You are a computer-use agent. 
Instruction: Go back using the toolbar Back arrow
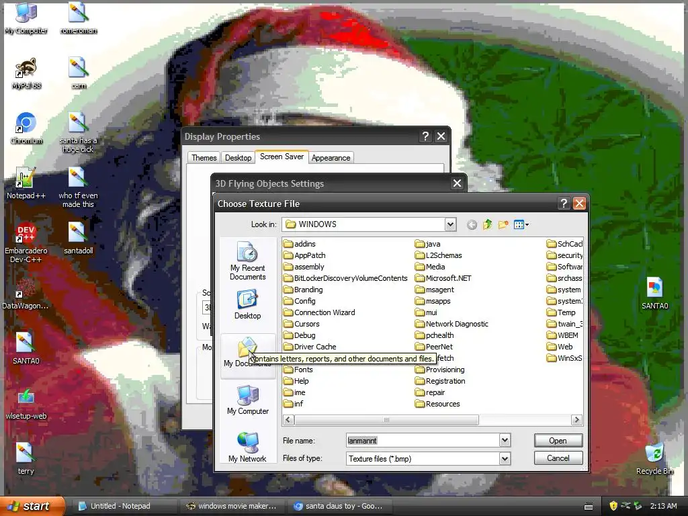pyautogui.click(x=472, y=225)
